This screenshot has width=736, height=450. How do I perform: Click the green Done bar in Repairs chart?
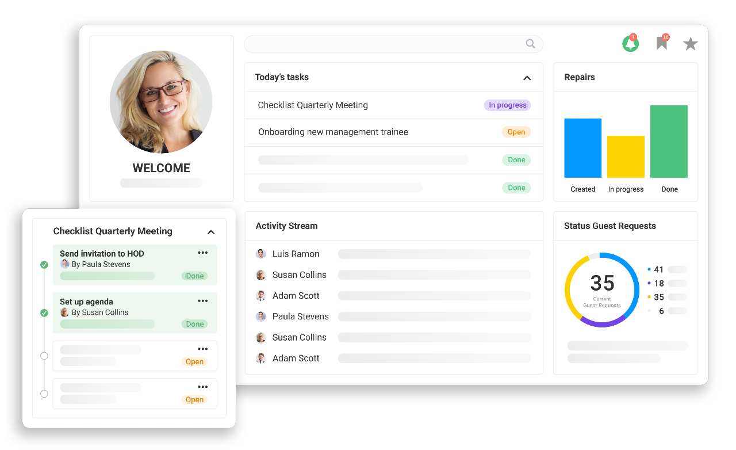[x=669, y=142]
